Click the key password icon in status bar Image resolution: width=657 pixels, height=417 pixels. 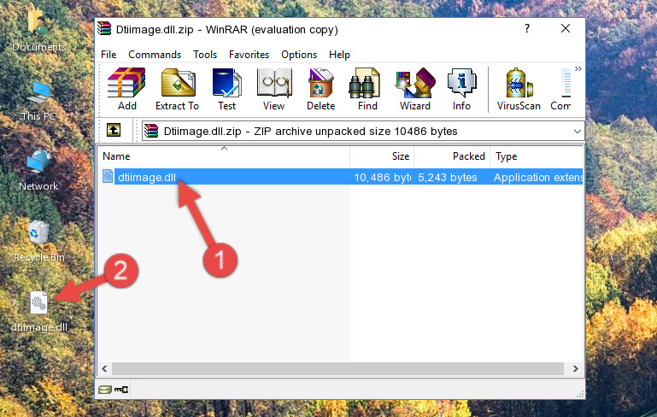click(x=121, y=390)
